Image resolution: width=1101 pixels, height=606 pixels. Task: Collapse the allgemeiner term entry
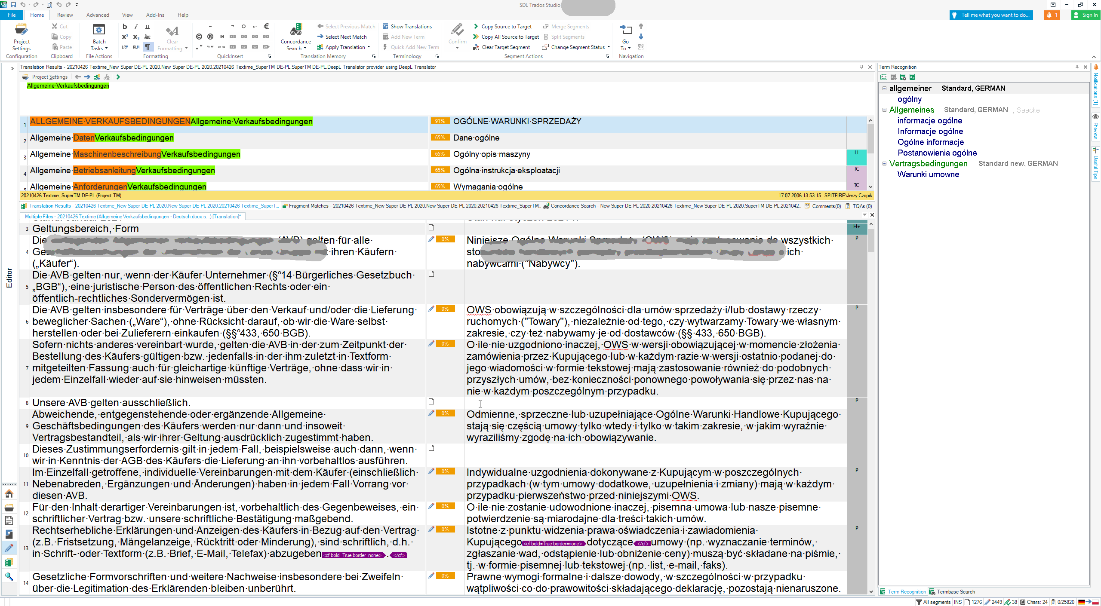885,88
